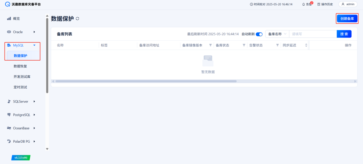
Task: Expand the Oracle menu arrow
Action: click(x=34, y=32)
